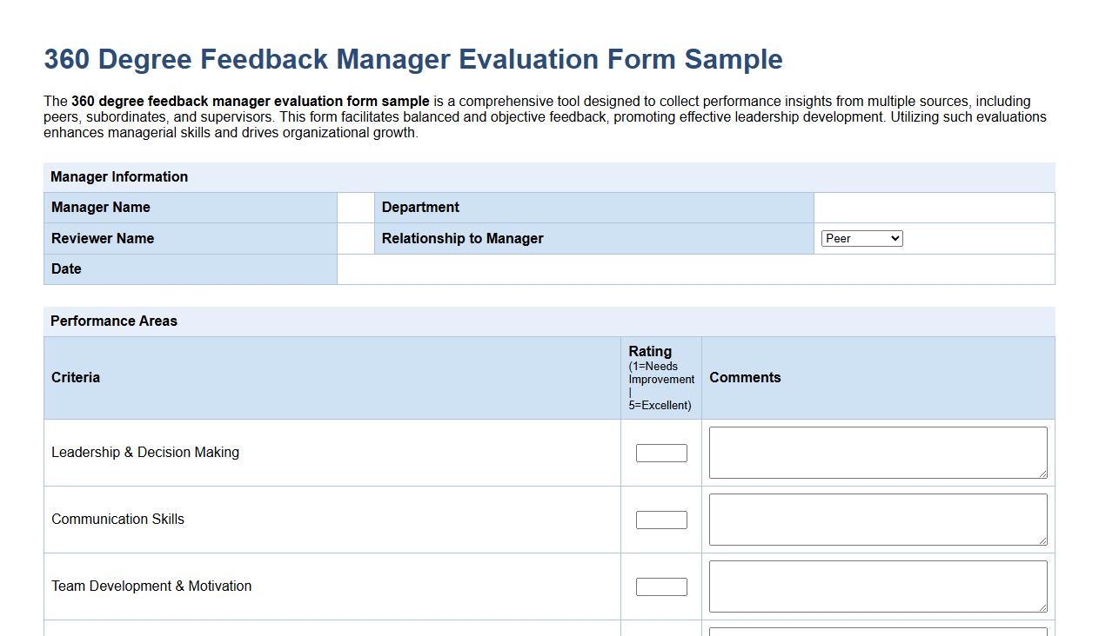The width and height of the screenshot is (1099, 636).
Task: Click the Communication Skills comments area
Action: click(x=877, y=519)
